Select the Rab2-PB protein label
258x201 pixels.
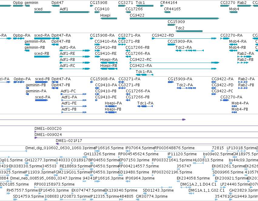(246, 85)
